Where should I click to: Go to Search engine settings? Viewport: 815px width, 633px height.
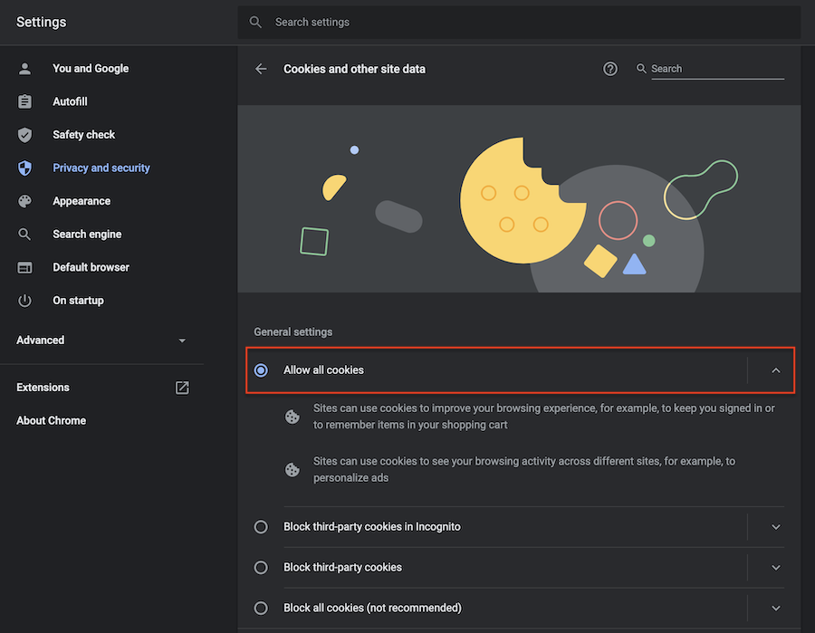87,235
